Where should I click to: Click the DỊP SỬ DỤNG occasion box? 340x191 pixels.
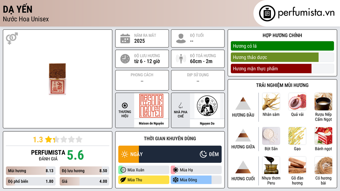pos(198,80)
